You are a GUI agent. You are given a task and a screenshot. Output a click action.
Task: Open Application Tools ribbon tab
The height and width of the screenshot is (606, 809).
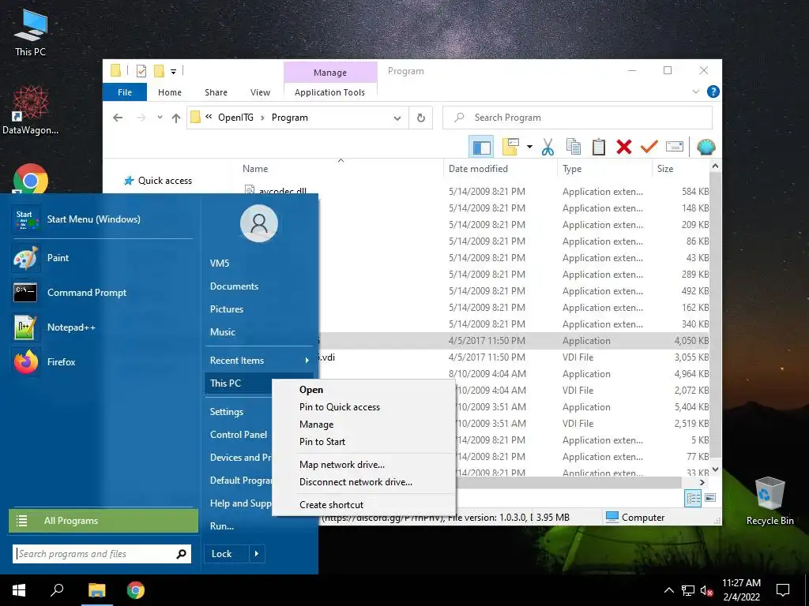point(329,92)
